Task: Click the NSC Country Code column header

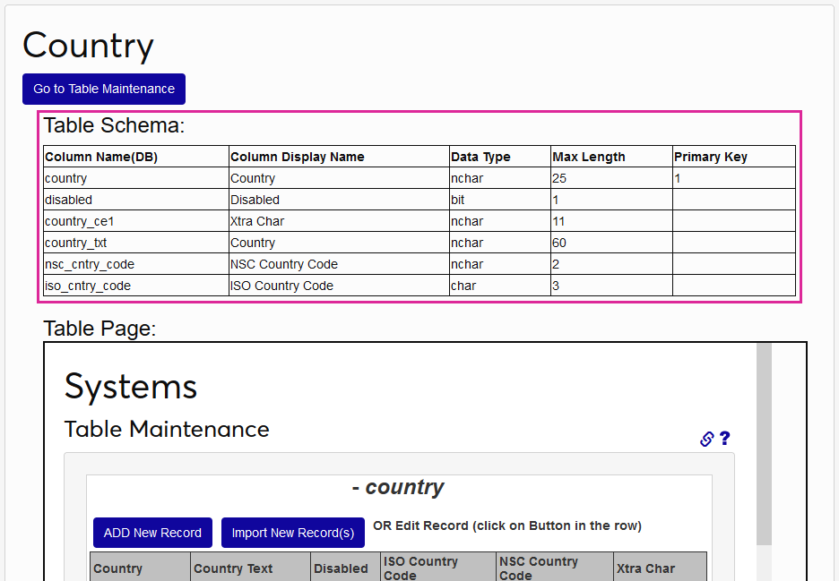Action: [539, 567]
